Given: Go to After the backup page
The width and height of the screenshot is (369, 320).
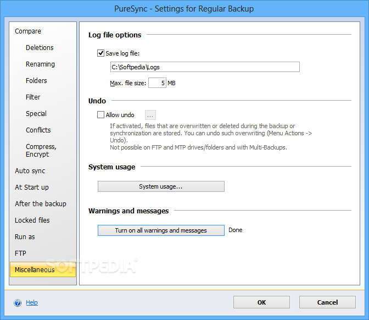Looking at the screenshot, I should pyautogui.click(x=41, y=204).
